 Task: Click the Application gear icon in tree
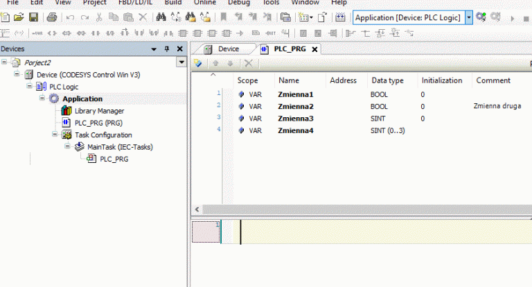click(x=55, y=99)
